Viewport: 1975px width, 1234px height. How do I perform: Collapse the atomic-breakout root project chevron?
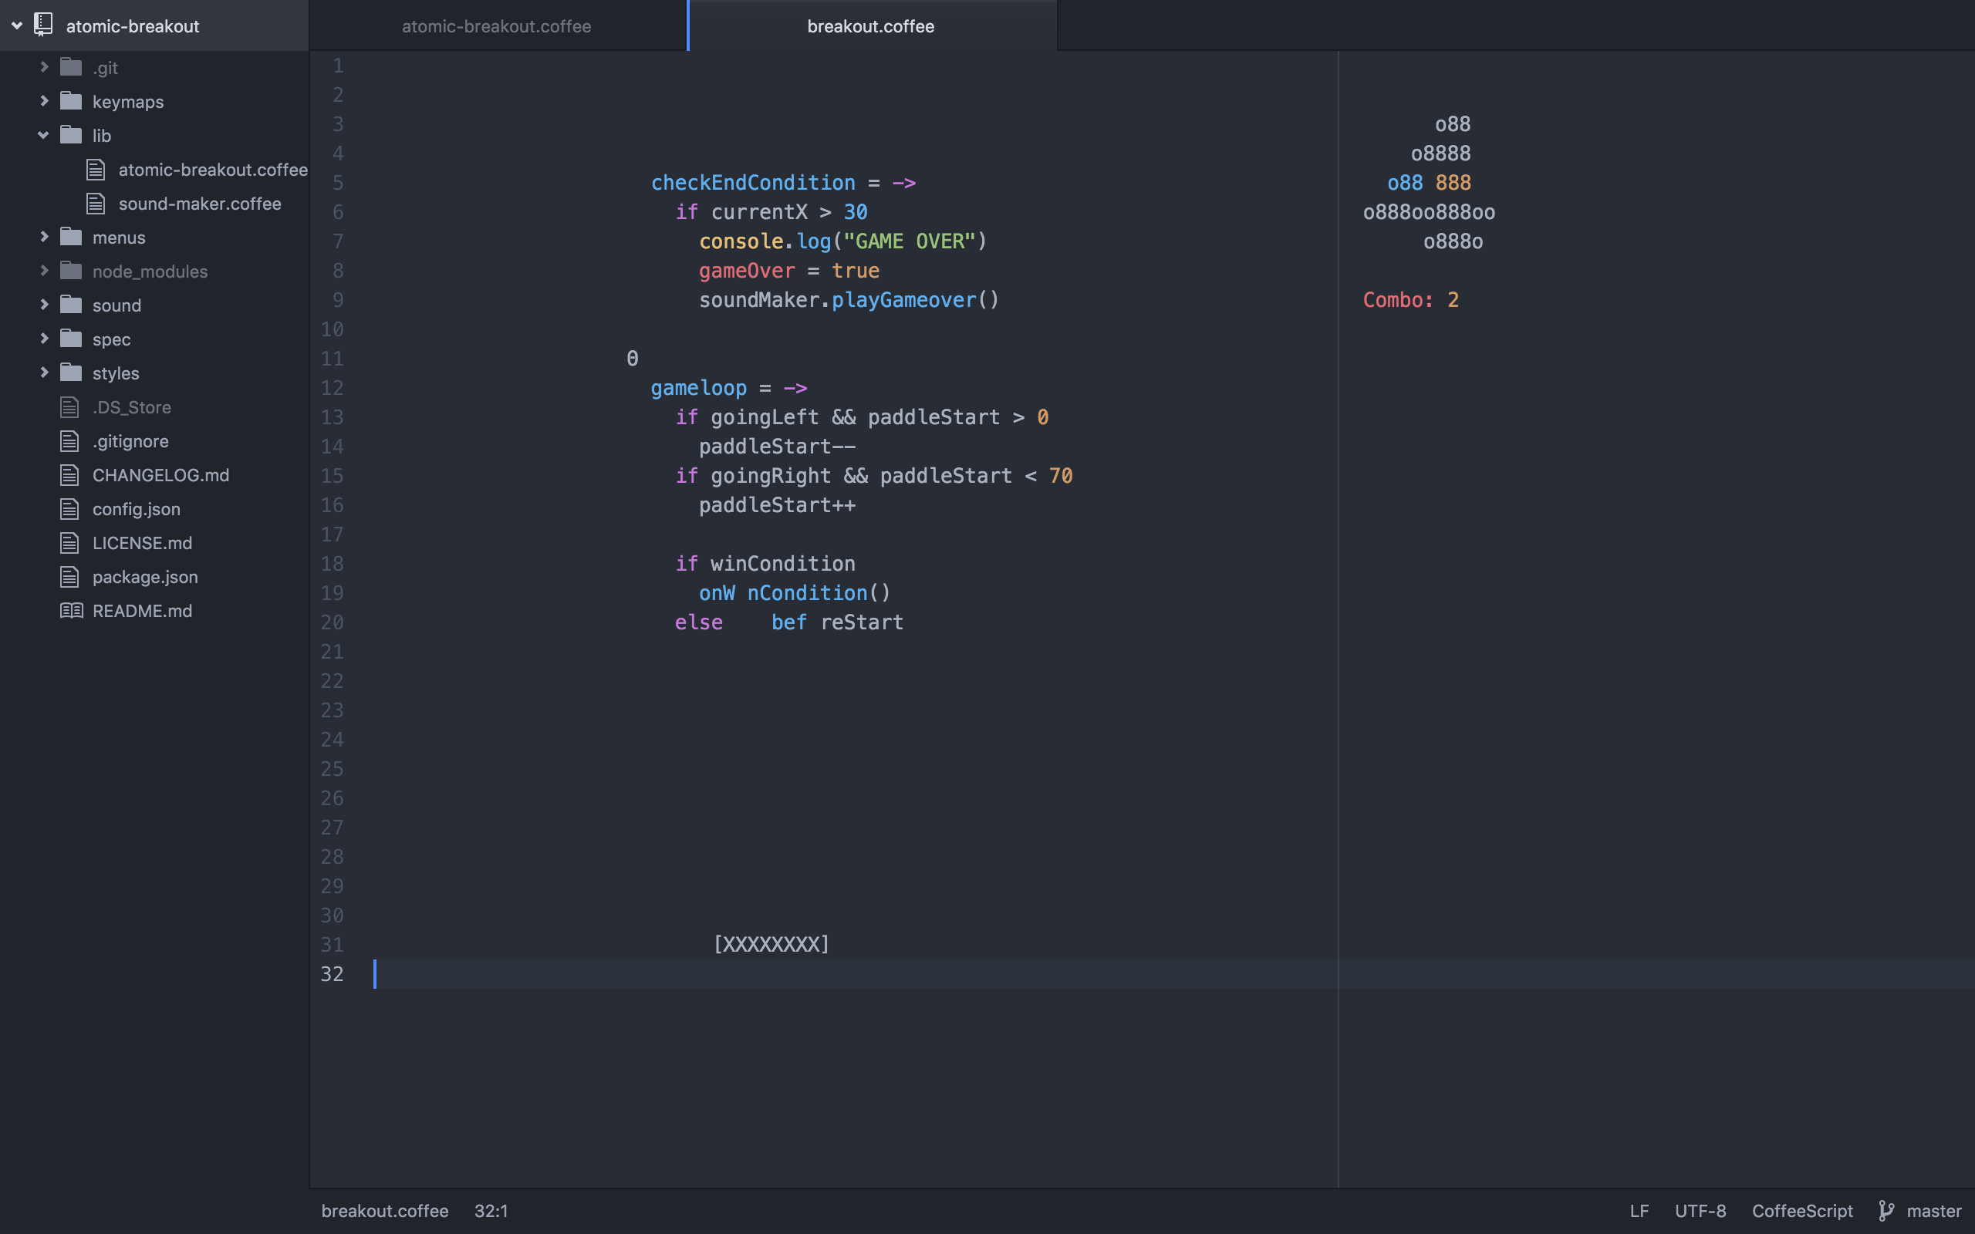click(16, 25)
